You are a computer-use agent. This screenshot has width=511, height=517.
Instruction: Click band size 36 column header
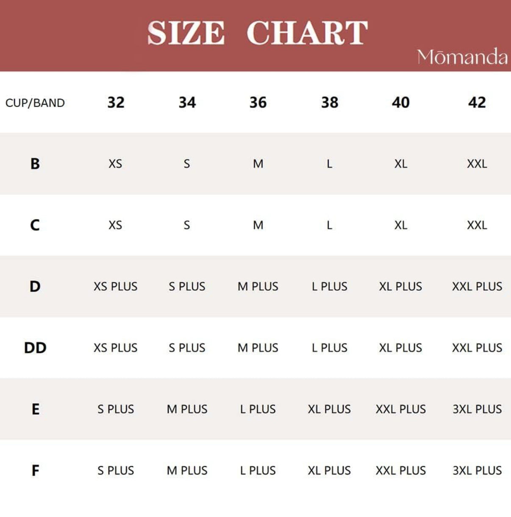point(258,102)
